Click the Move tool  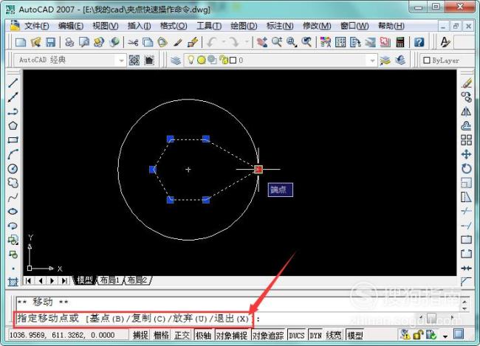pyautogui.click(x=467, y=154)
